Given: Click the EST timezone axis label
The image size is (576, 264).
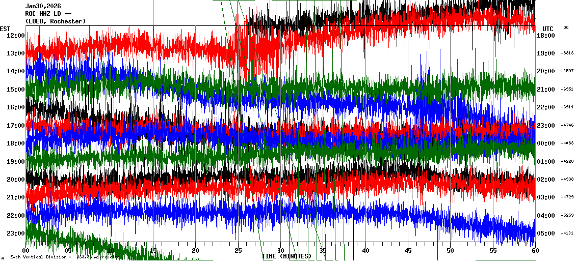Looking at the screenshot, I should [x=5, y=28].
